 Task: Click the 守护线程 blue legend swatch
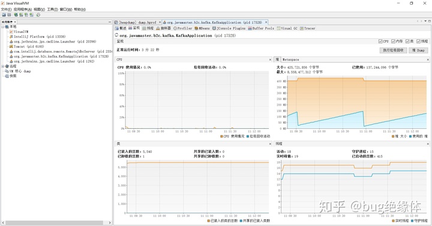point(412,221)
